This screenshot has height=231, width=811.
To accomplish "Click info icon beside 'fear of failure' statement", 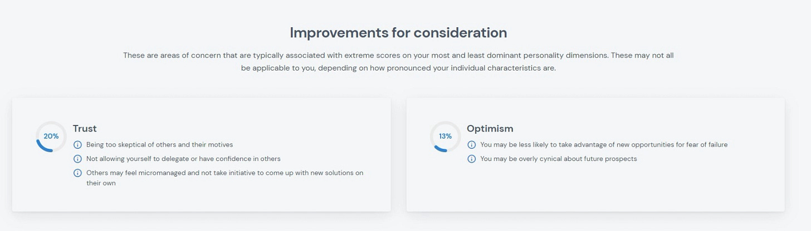I will click(x=472, y=144).
